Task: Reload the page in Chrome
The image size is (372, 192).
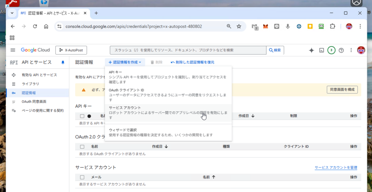Action: click(x=35, y=26)
